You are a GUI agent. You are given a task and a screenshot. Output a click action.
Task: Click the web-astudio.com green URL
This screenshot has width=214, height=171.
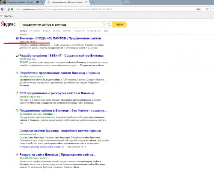(28, 158)
